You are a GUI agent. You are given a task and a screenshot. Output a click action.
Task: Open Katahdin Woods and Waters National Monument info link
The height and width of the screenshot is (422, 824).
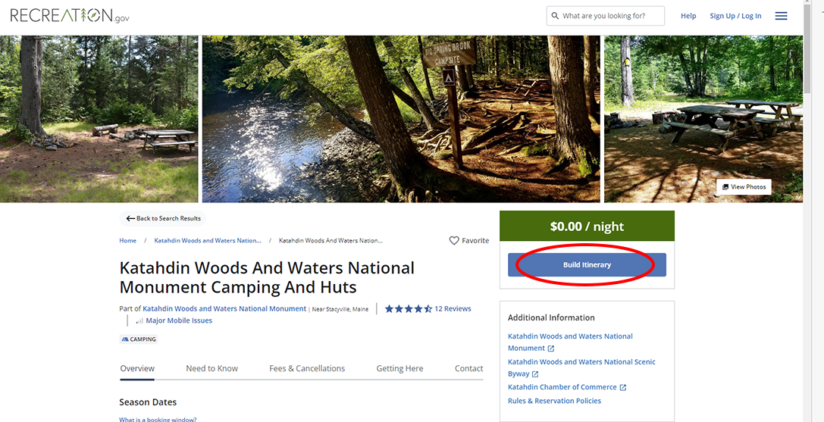[570, 342]
